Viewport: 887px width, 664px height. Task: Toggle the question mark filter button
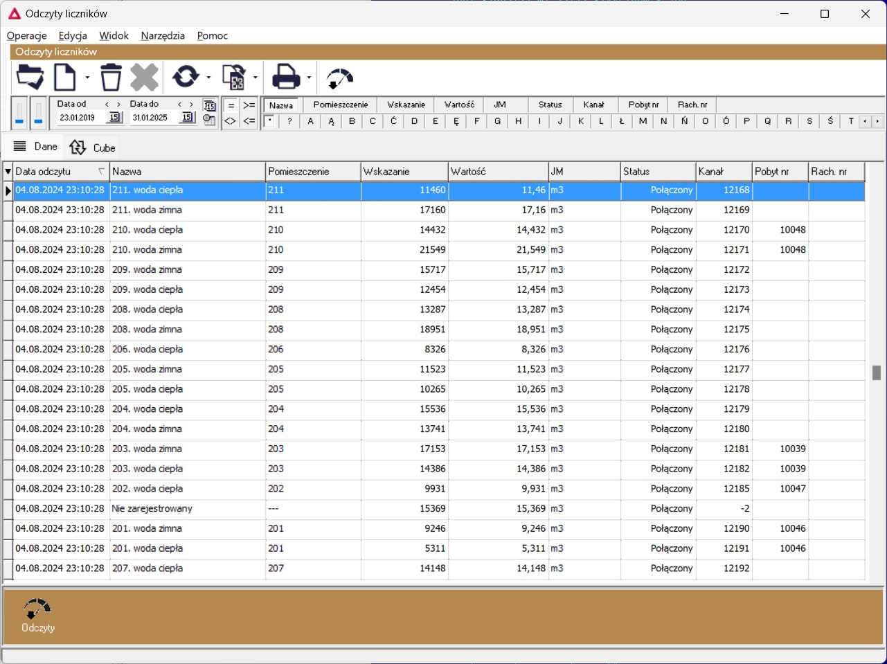point(289,121)
